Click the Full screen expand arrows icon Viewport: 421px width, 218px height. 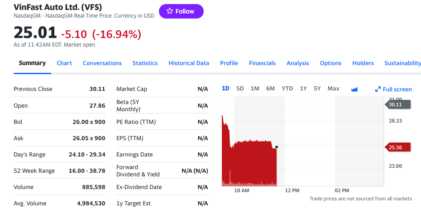click(378, 89)
